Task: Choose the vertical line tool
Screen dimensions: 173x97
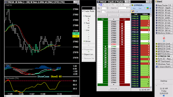Action: coord(88,33)
